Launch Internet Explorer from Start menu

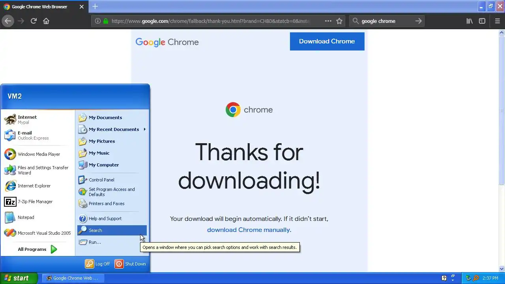[x=37, y=186]
